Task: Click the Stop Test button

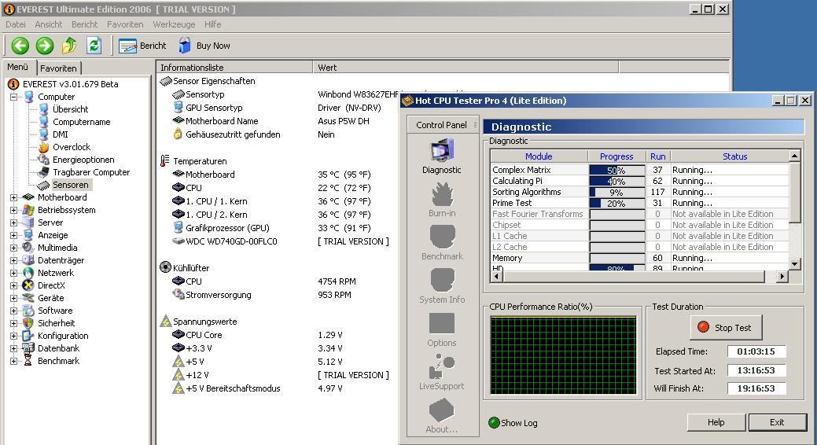Action: pyautogui.click(x=727, y=327)
